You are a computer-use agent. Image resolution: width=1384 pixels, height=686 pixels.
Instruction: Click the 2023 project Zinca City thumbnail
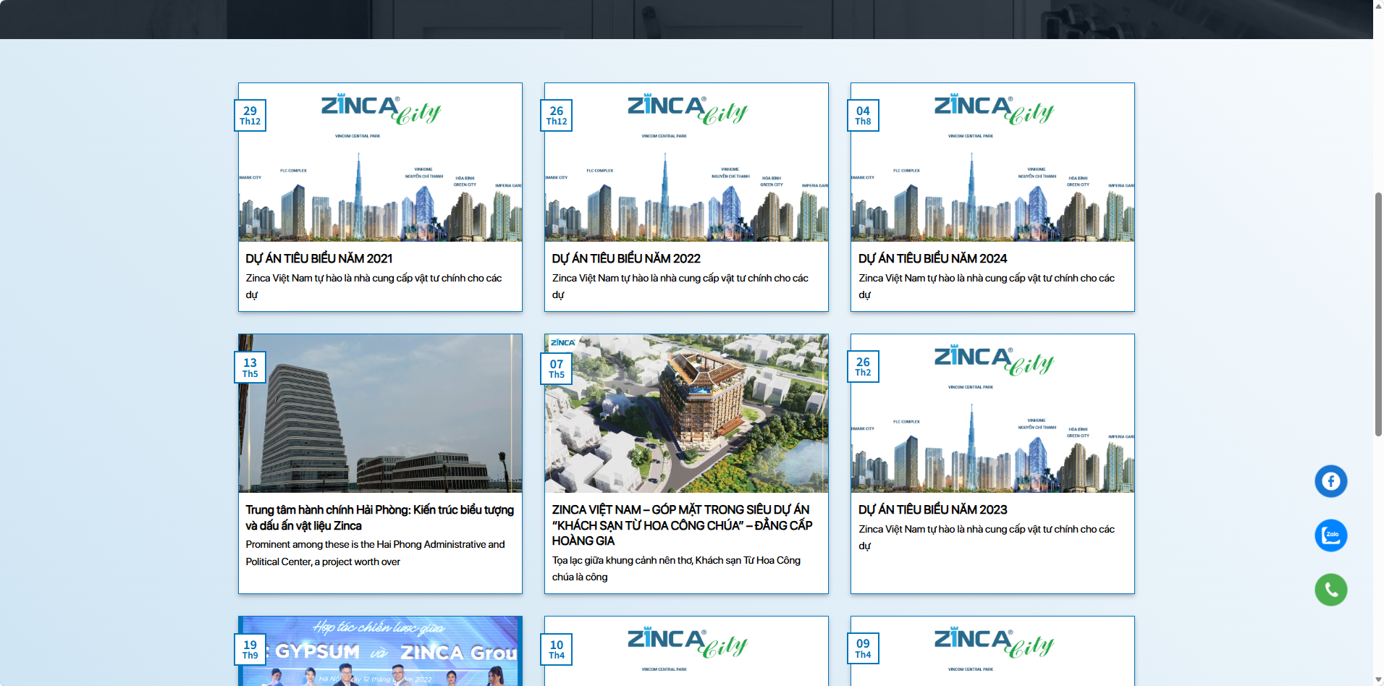coord(992,413)
